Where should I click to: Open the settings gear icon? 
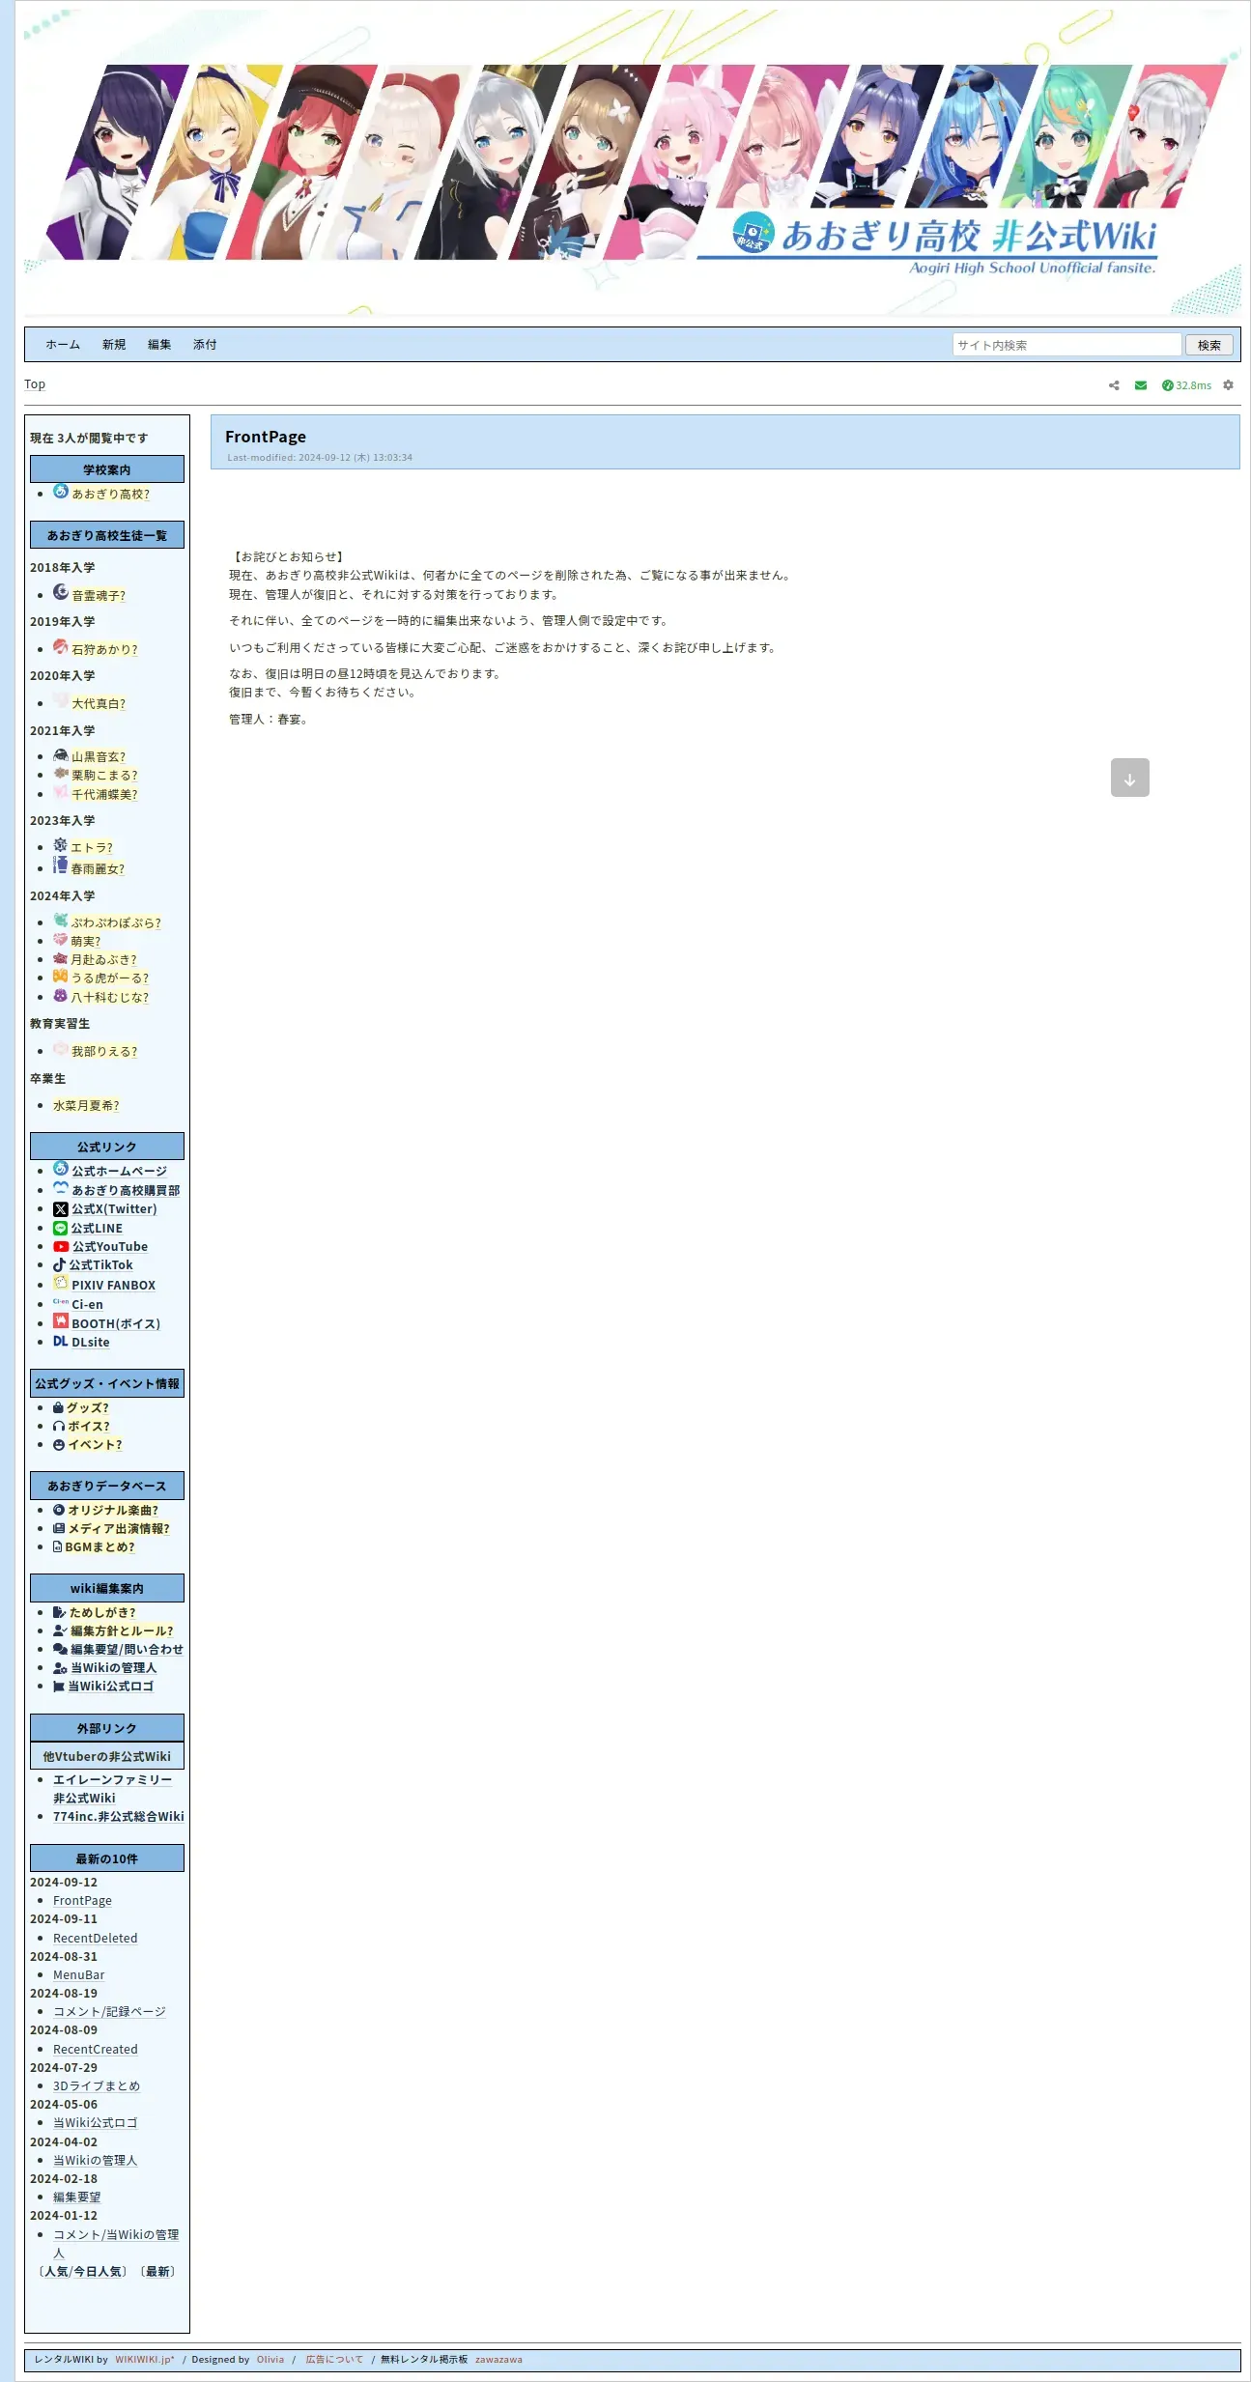pyautogui.click(x=1228, y=385)
